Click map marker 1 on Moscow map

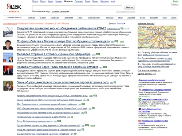154,32
